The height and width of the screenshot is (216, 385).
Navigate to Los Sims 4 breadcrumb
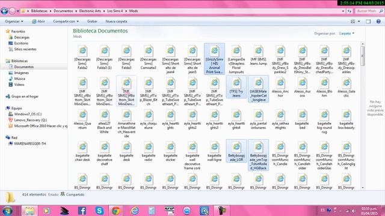click(x=115, y=11)
